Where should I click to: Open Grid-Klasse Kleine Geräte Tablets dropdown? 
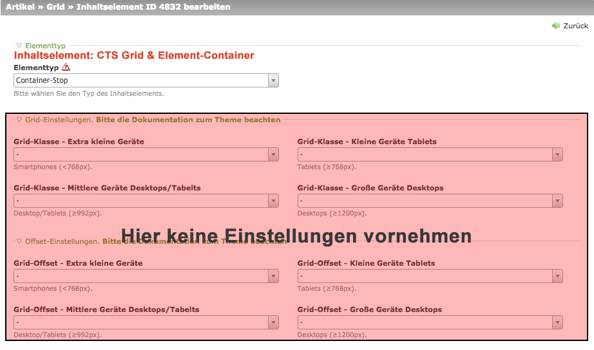430,154
